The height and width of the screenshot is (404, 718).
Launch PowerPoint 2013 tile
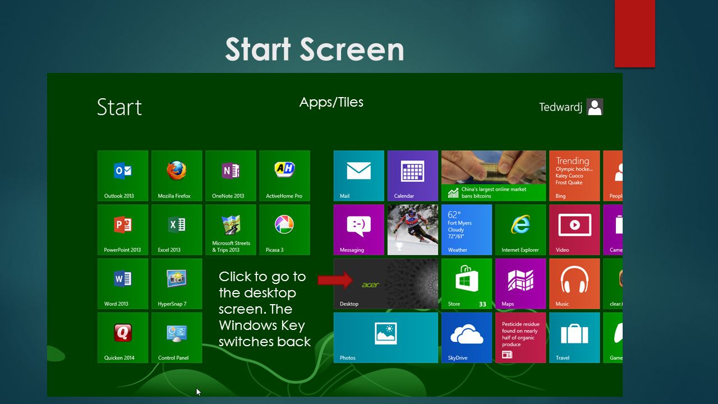tap(123, 229)
